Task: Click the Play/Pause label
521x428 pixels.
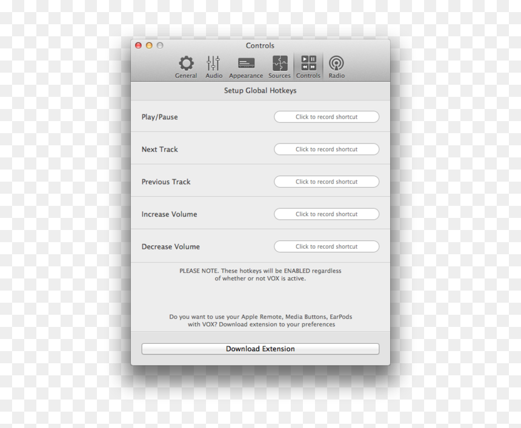Action: pos(159,117)
